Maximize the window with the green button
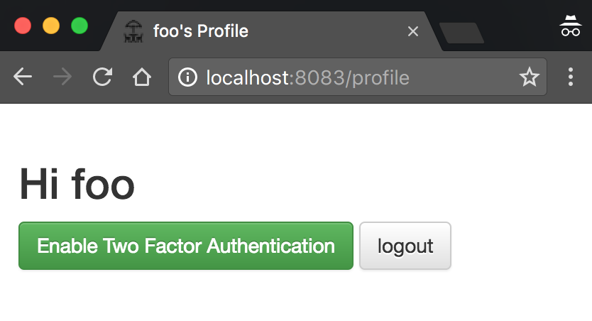Viewport: 592px width, 321px height. coord(80,26)
